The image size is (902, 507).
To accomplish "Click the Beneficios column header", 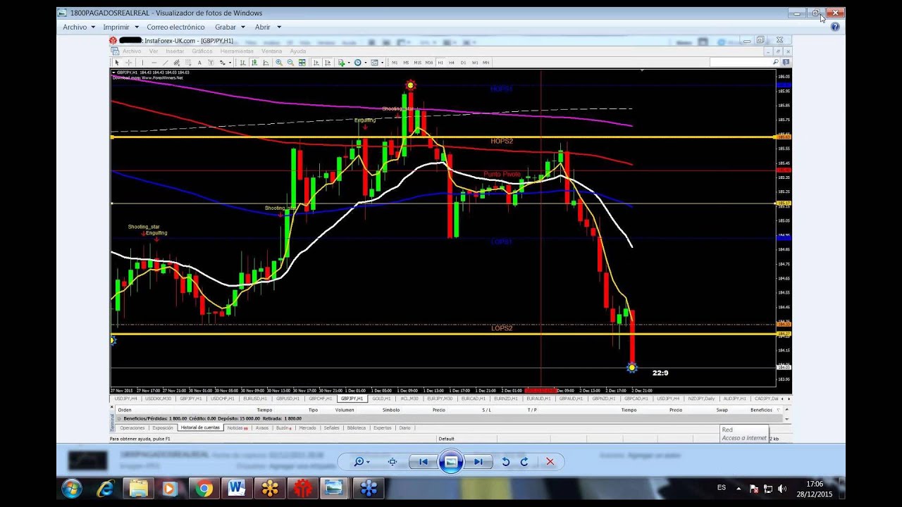I will (x=761, y=410).
